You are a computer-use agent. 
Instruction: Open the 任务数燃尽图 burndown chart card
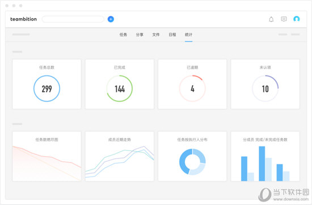click(47, 156)
